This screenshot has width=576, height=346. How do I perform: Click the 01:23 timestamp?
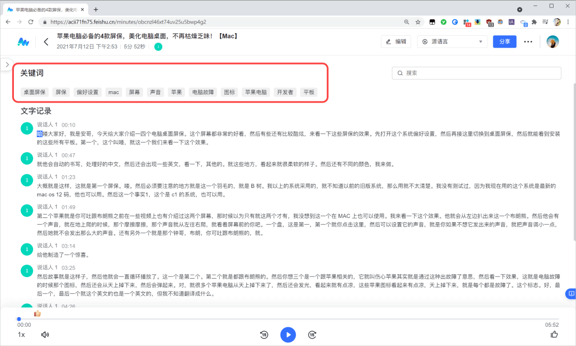[x=68, y=177]
